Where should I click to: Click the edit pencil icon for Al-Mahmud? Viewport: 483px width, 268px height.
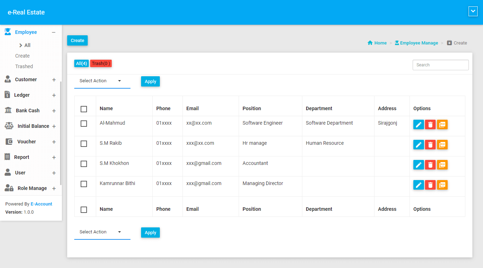point(418,125)
